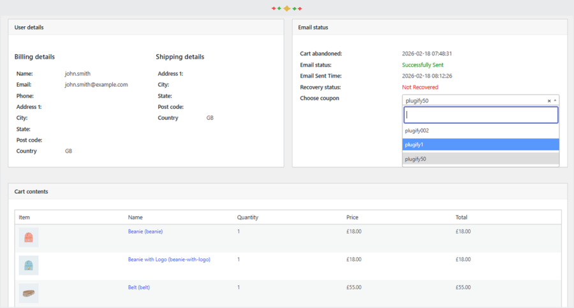The width and height of the screenshot is (574, 308).
Task: Click the Recovery status label
Action: pyautogui.click(x=320, y=87)
